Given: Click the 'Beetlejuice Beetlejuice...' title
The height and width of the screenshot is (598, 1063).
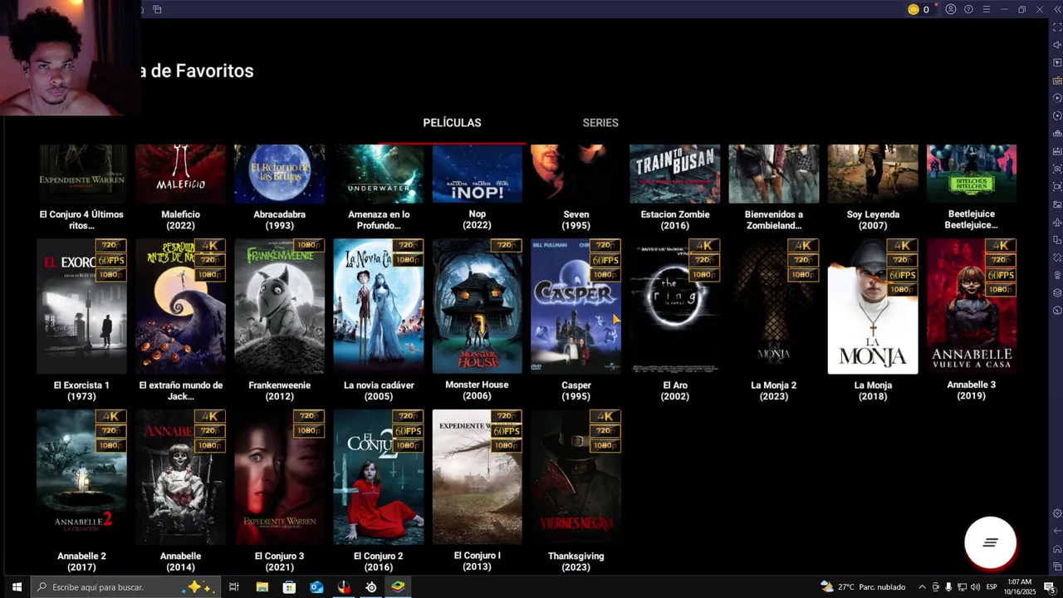Looking at the screenshot, I should [x=972, y=220].
